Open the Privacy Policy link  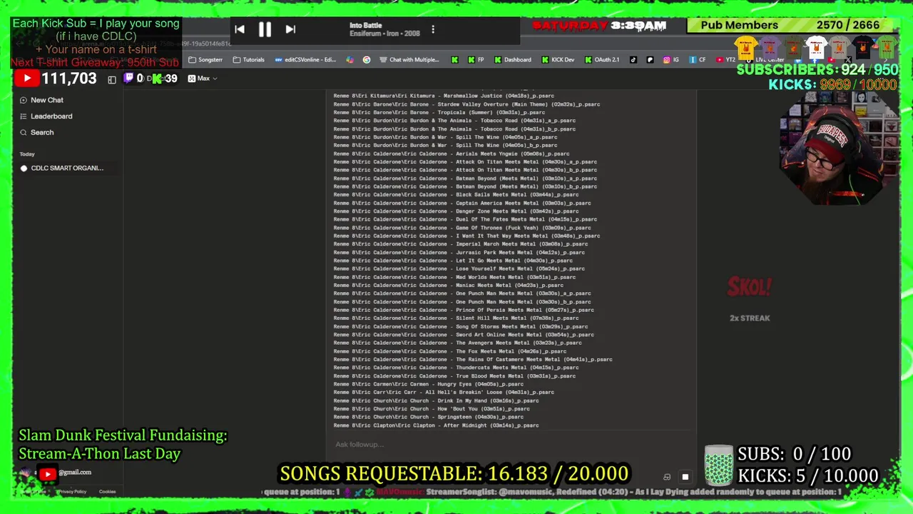[x=72, y=492]
